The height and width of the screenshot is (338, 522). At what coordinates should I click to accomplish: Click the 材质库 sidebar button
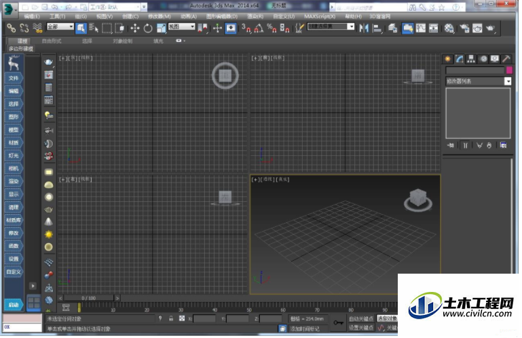[14, 220]
